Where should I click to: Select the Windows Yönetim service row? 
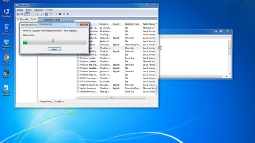click(x=116, y=71)
